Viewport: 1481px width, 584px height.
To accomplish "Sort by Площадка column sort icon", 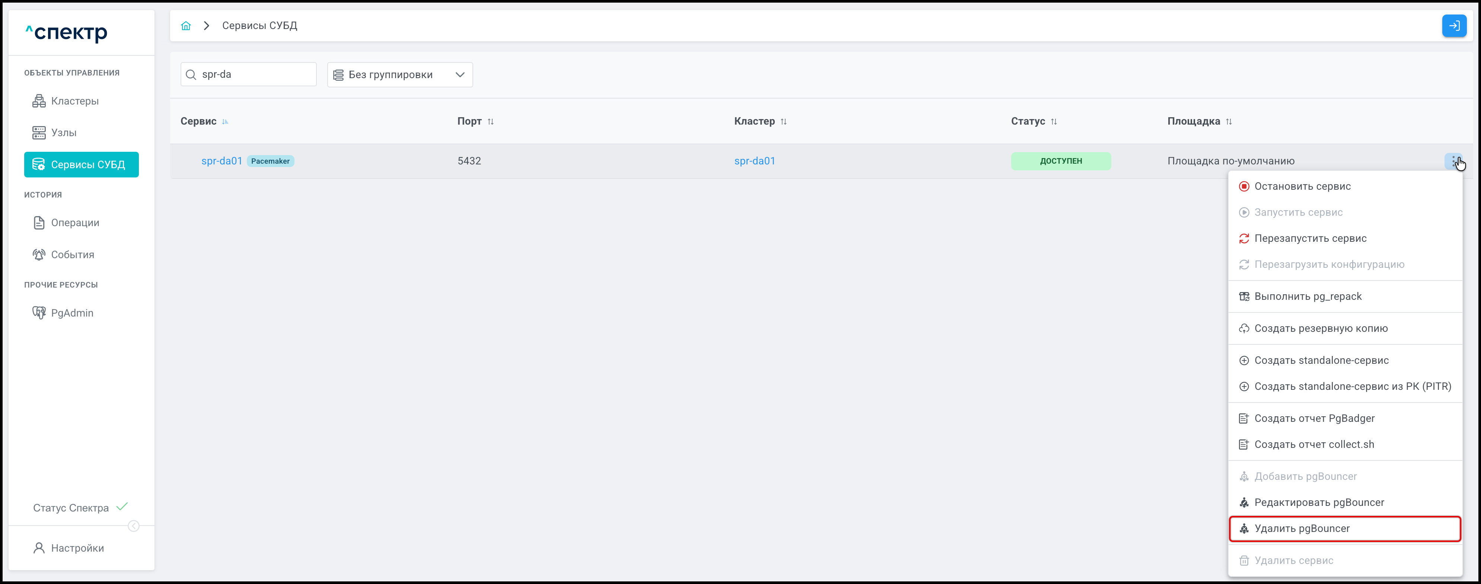I will 1229,122.
